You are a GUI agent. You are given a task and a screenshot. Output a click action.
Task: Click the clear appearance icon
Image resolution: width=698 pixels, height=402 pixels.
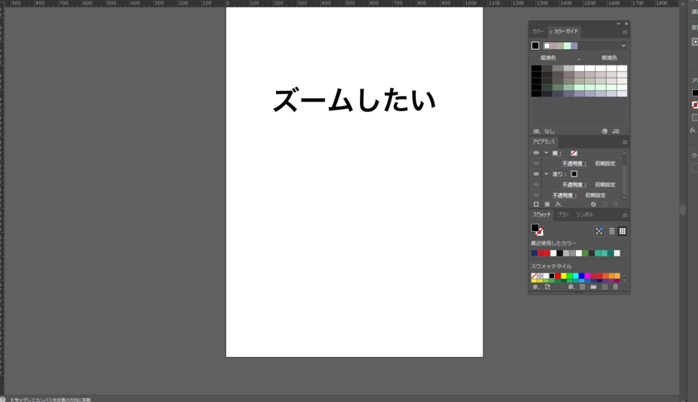[594, 204]
